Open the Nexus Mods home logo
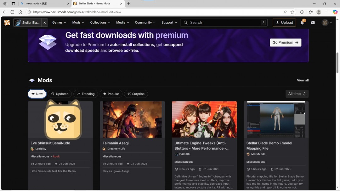The image size is (340, 191). click(7, 23)
